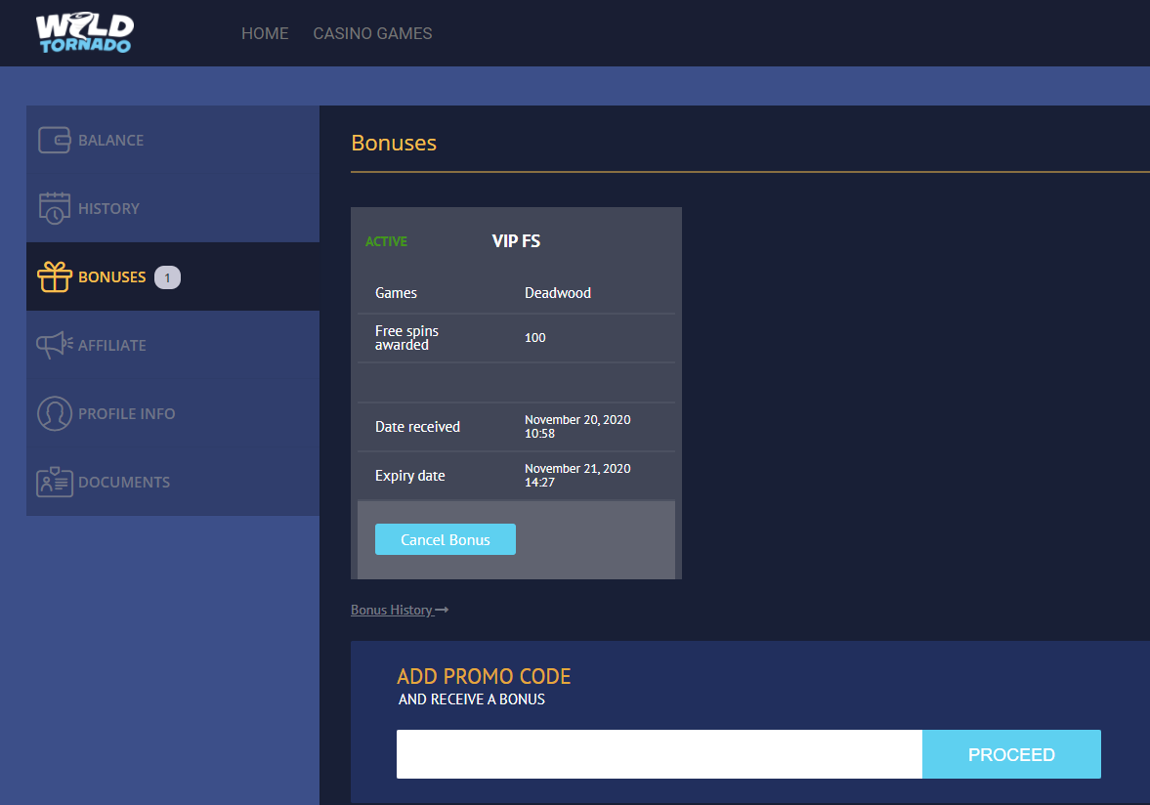
Task: Click the Deadwood game name
Action: point(558,293)
